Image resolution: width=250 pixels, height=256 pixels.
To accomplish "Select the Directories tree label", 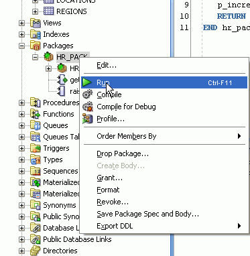I will coord(60,251).
